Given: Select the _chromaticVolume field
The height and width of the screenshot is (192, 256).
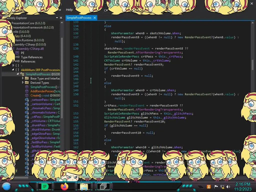Looking at the screenshot, I should click(x=45, y=112).
